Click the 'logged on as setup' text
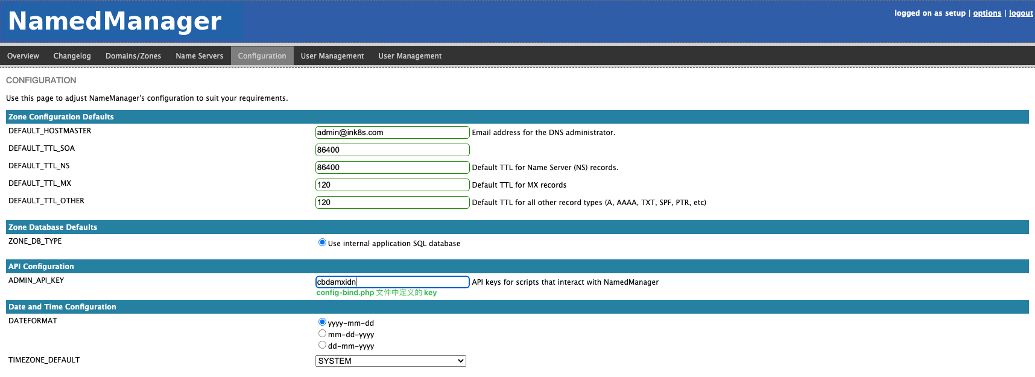This screenshot has width=1035, height=377. pos(929,13)
